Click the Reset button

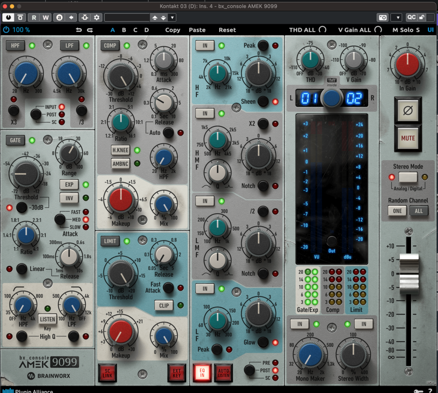[x=227, y=30]
